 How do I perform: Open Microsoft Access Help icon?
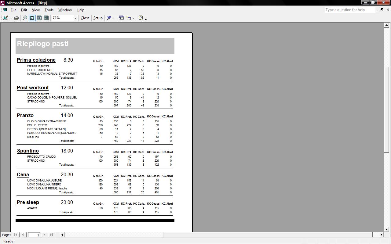(x=141, y=18)
